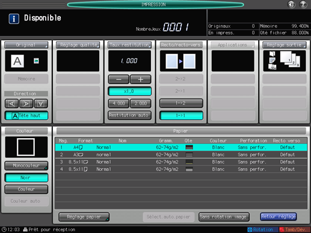This screenshot has width=311, height=233.
Task: Select upside-down direction button
Action: point(41,103)
